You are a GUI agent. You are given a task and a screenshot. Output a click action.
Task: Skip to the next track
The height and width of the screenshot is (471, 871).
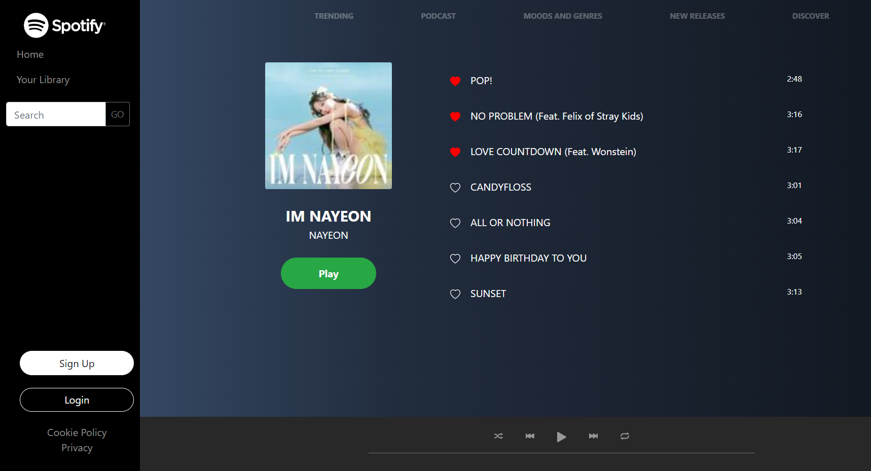point(593,436)
